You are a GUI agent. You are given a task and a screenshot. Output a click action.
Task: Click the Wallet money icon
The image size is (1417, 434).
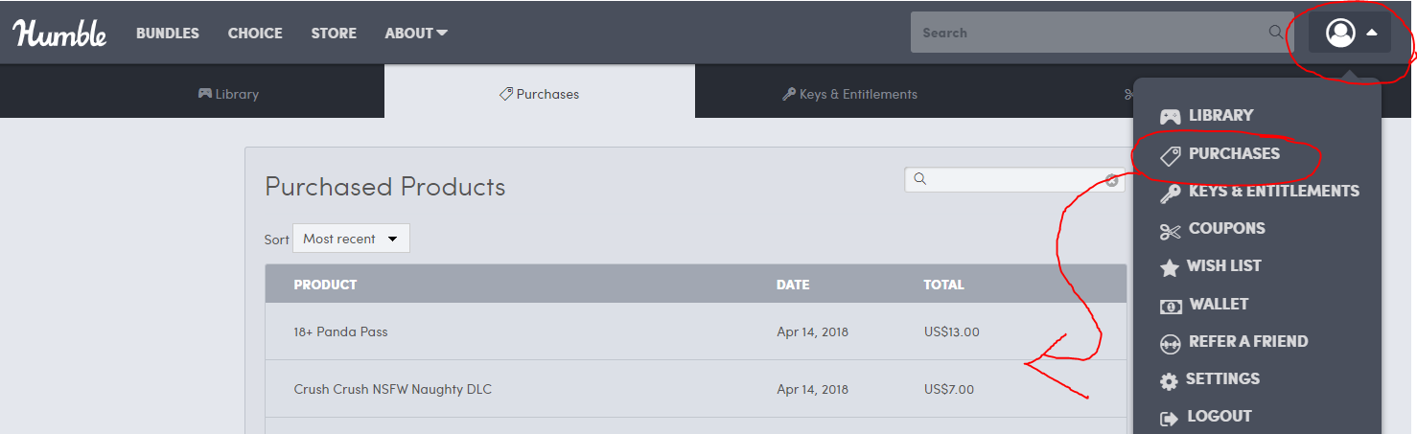coord(1170,306)
